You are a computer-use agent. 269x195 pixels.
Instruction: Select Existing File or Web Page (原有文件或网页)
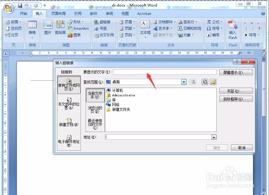(x=69, y=85)
